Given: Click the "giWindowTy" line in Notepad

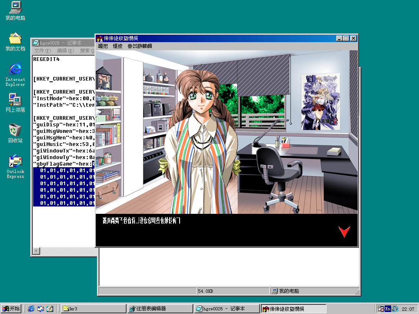Looking at the screenshot, I should click(64, 157).
